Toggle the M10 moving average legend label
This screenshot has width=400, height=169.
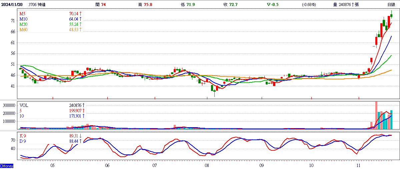click(x=23, y=19)
